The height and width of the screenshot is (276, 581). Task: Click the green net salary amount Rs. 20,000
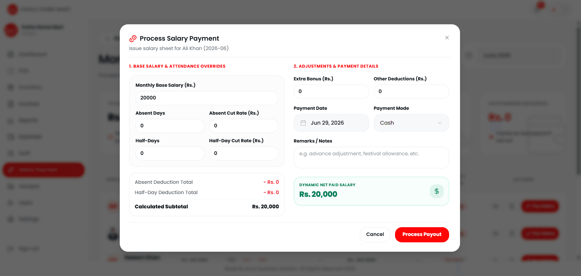click(x=318, y=194)
